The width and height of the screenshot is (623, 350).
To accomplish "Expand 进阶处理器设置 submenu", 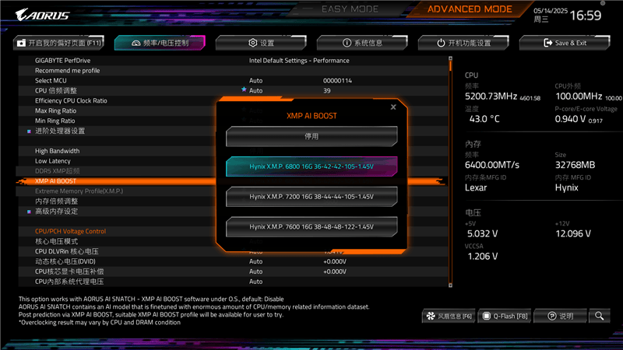I will tap(60, 131).
